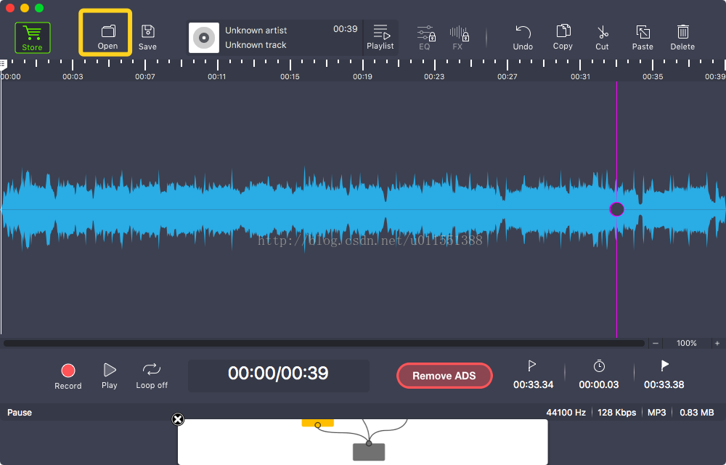Click the playhead marker at 00:00

[3, 64]
